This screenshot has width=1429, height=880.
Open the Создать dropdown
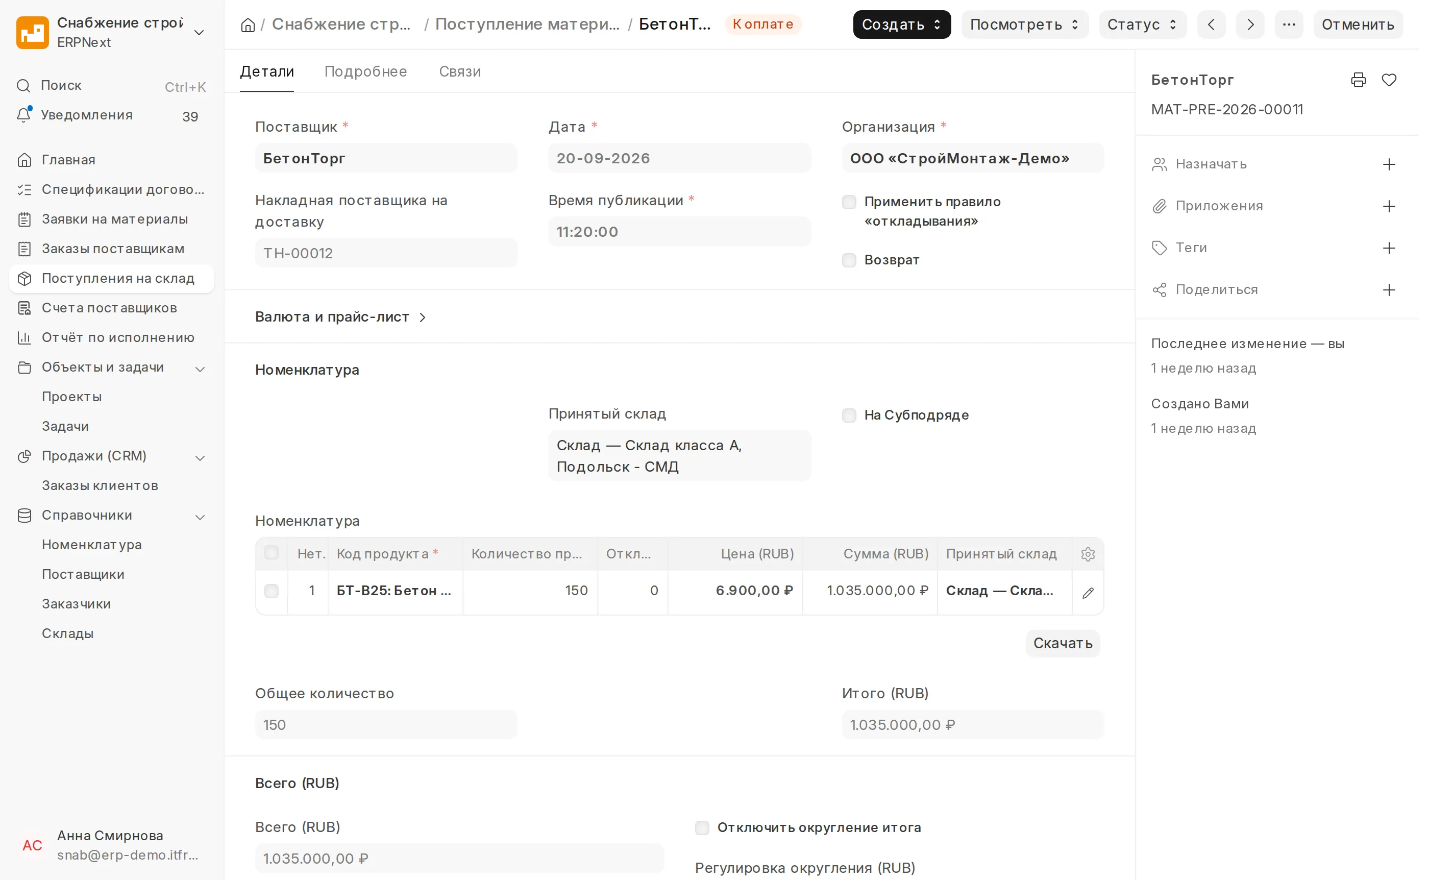click(902, 25)
